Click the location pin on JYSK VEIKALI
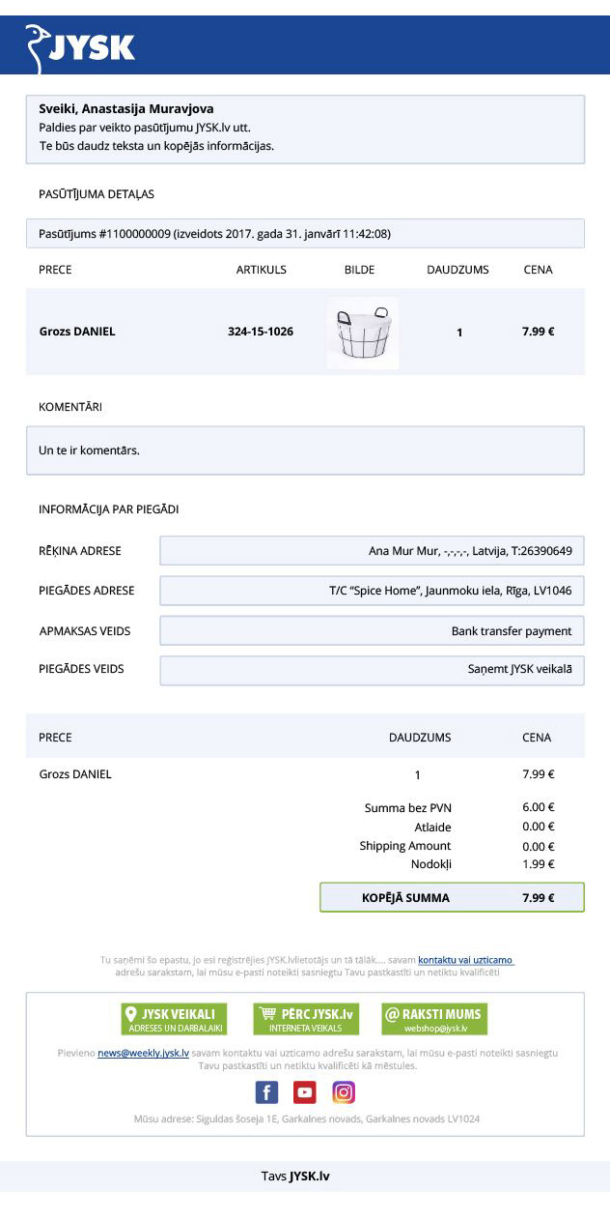The image size is (610, 1220). tap(130, 1014)
